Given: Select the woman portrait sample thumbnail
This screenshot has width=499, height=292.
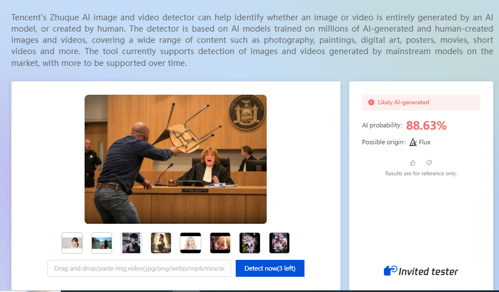Looking at the screenshot, I should point(72,243).
